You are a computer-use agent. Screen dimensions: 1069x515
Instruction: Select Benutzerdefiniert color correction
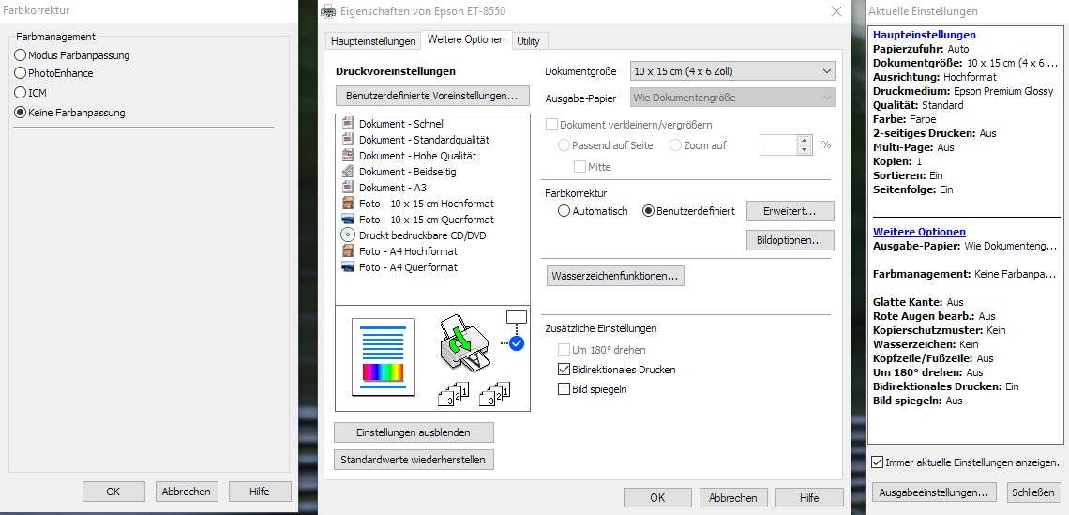point(648,211)
